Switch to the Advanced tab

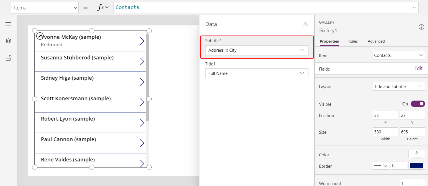[376, 41]
